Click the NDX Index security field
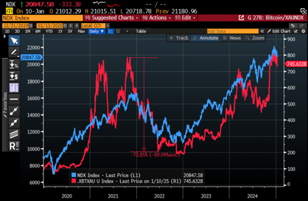 coord(42,18)
